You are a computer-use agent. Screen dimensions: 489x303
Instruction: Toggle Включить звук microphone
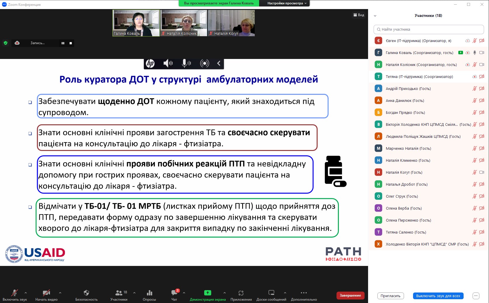[x=15, y=293]
